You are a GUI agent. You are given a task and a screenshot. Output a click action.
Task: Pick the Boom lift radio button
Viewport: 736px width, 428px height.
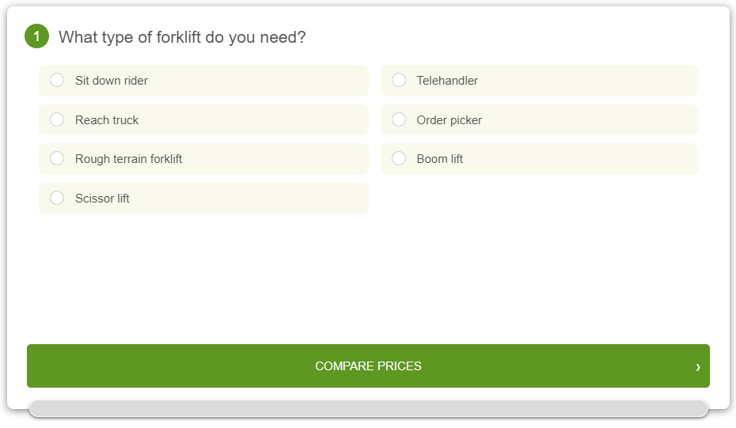pos(399,158)
